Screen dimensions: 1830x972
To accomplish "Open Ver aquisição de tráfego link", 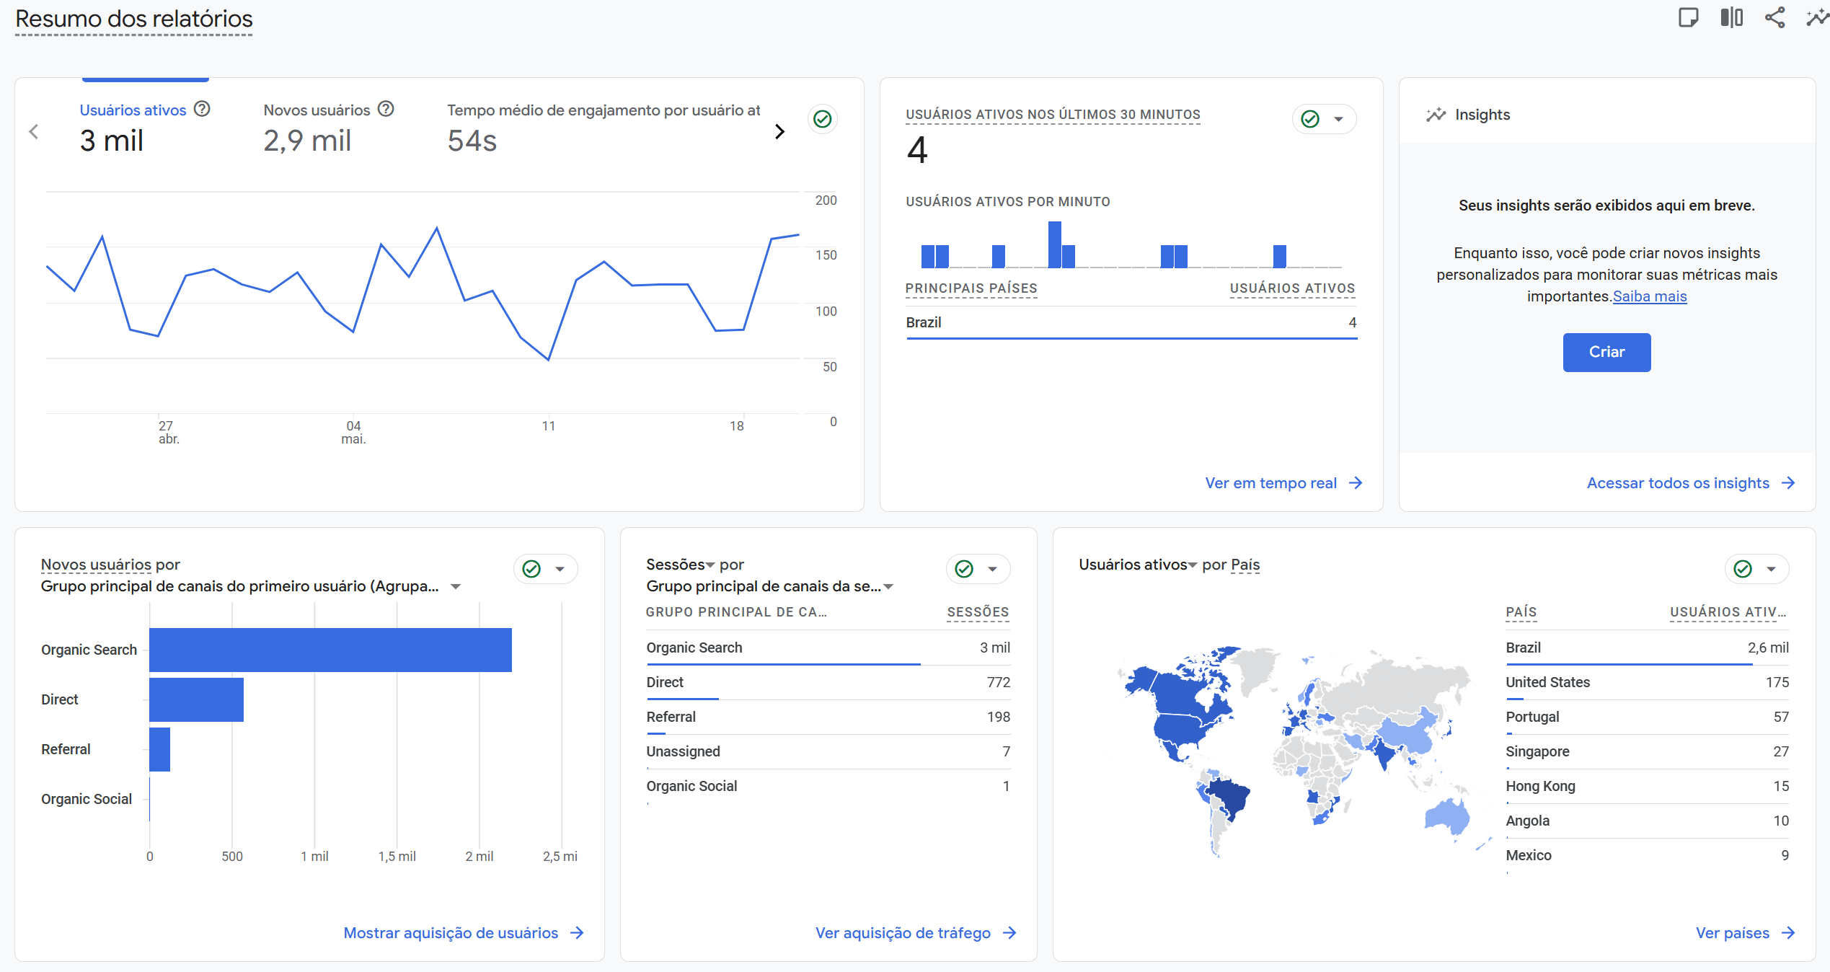I will 916,933.
